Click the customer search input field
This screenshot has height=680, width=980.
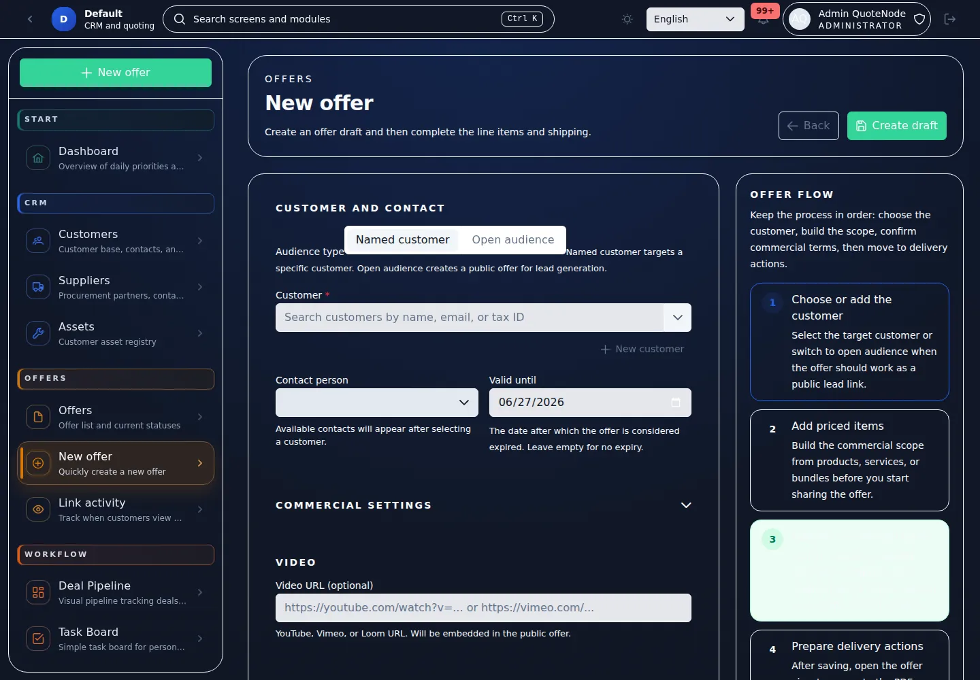[470, 318]
